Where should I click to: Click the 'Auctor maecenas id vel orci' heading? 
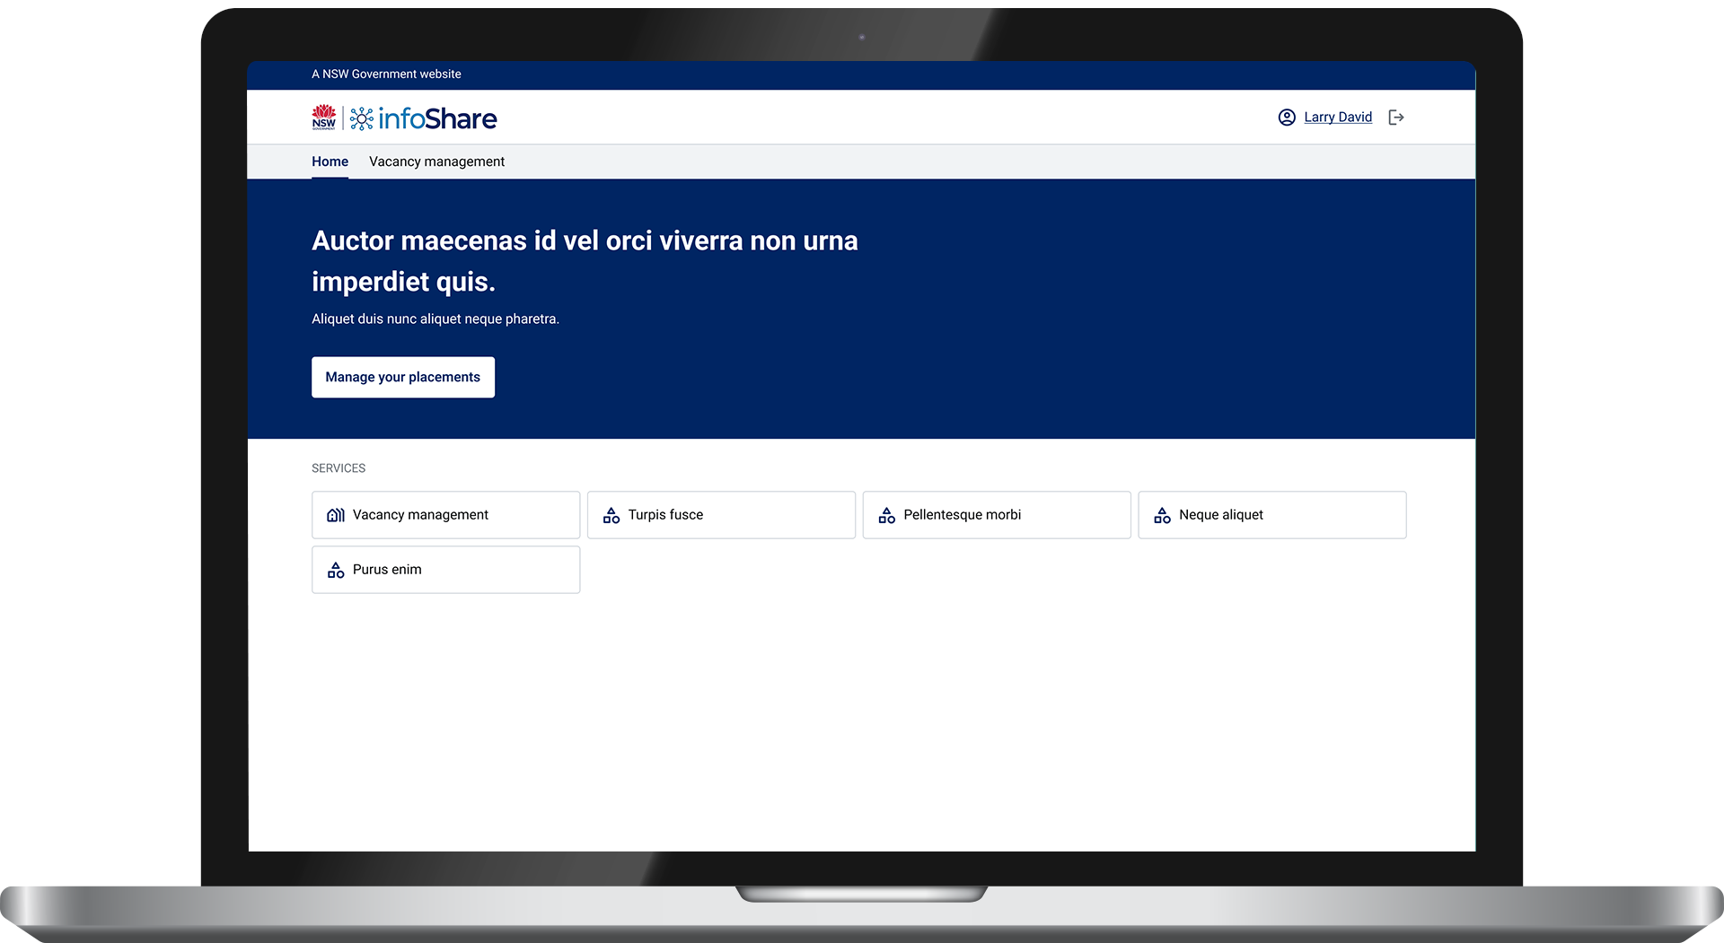pos(585,261)
